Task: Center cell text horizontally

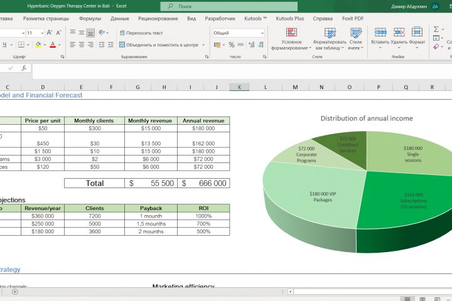Action: [82, 45]
